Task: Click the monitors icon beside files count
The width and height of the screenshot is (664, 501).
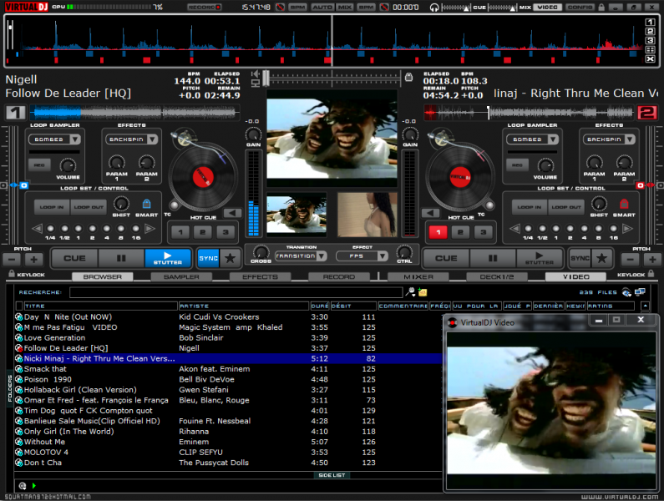Action: (x=640, y=291)
